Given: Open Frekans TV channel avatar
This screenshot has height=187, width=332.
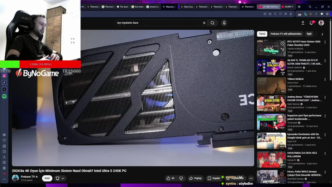Looking at the screenshot, I should (15, 178).
